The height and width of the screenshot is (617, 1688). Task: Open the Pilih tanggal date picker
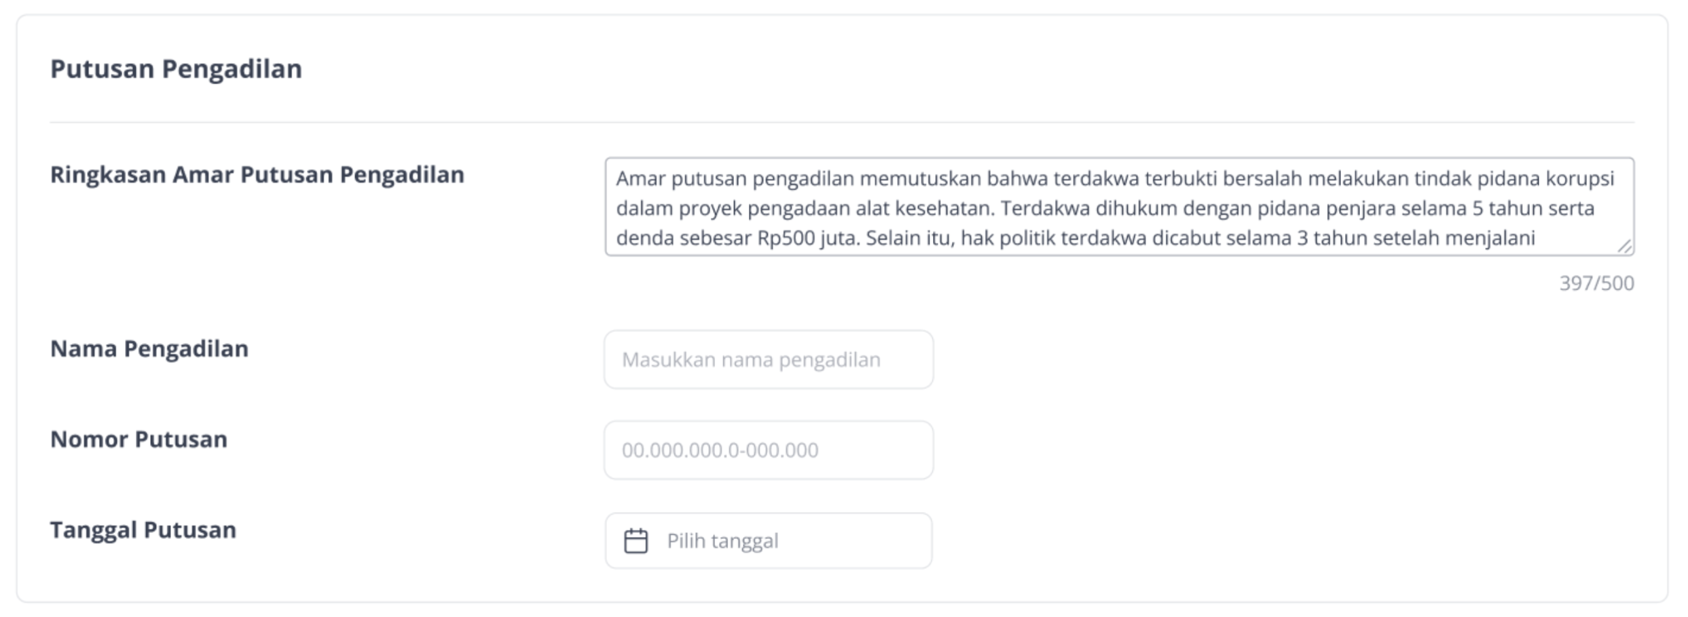(x=769, y=540)
